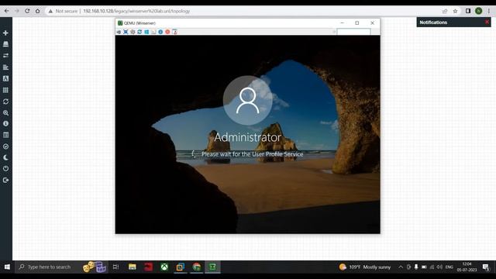This screenshot has height=279, width=496.
Task: Maximize the QEMU (Winserver) window
Action: point(356,23)
